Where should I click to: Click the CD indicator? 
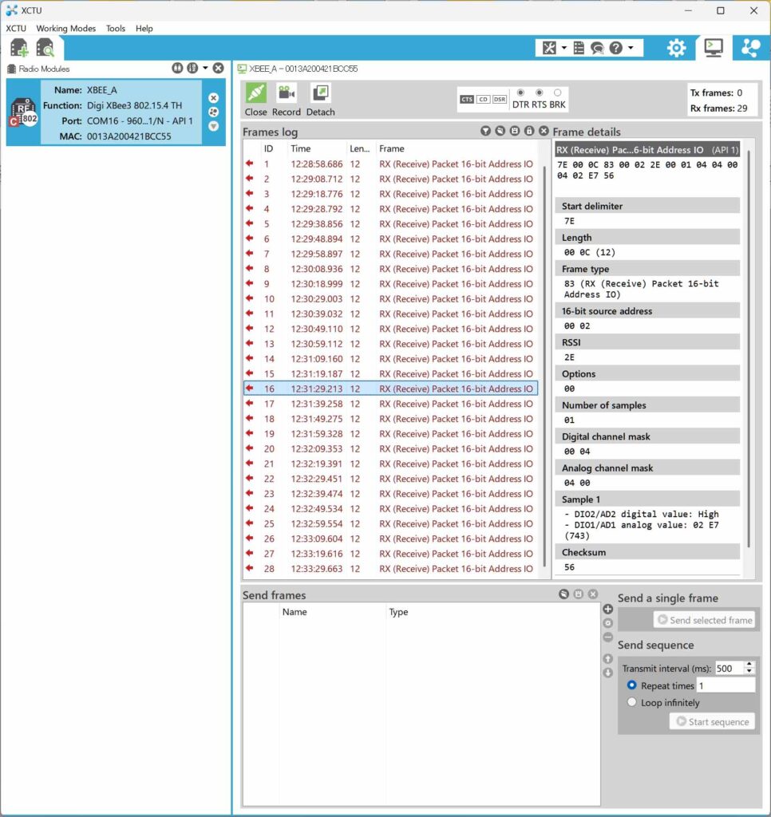483,100
